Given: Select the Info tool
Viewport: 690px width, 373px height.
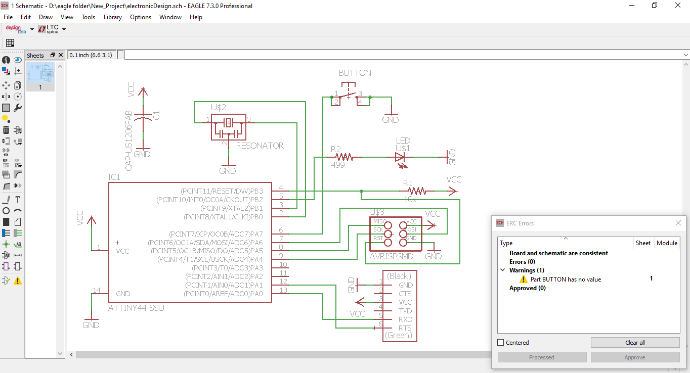Looking at the screenshot, I should pos(6,60).
